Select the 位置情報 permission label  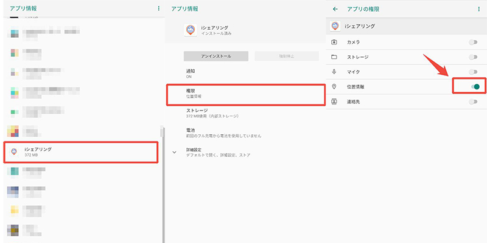click(356, 87)
